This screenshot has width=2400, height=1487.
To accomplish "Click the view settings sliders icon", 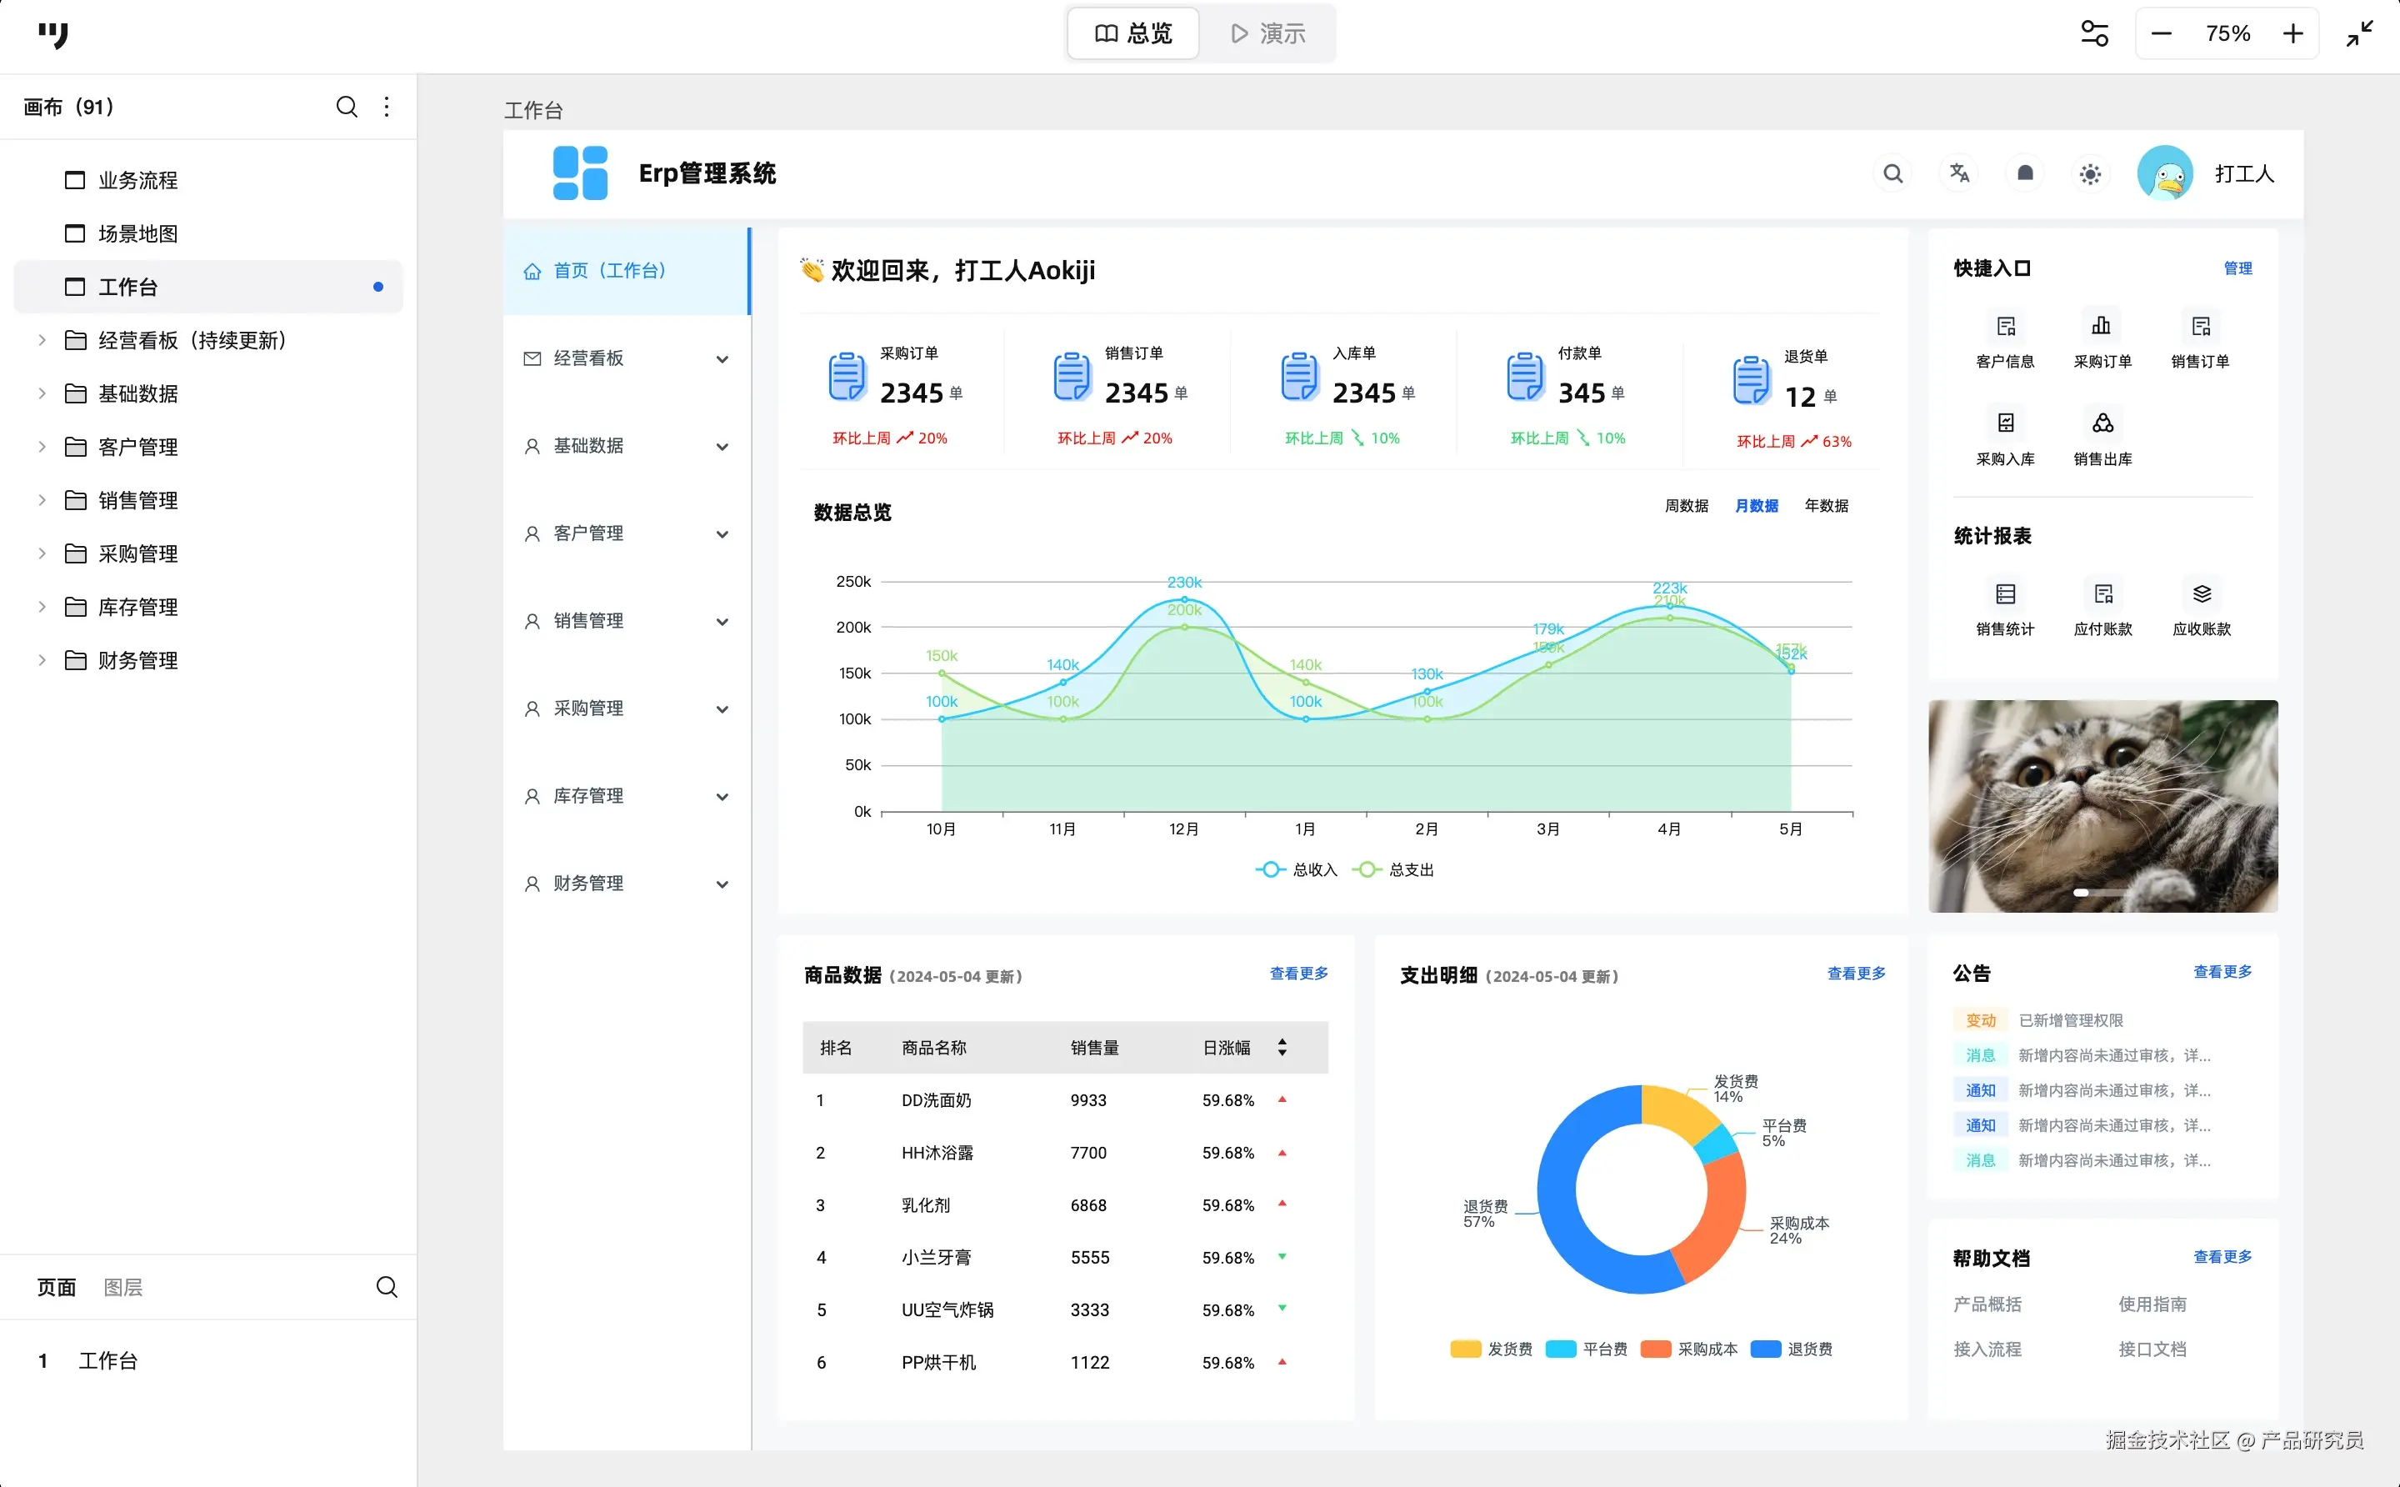I will tap(2094, 34).
